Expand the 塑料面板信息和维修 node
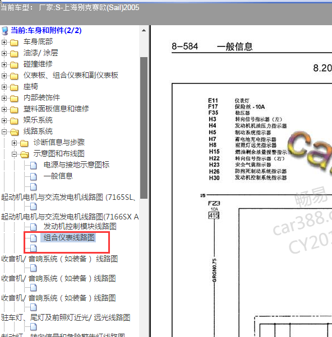 tap(4, 109)
